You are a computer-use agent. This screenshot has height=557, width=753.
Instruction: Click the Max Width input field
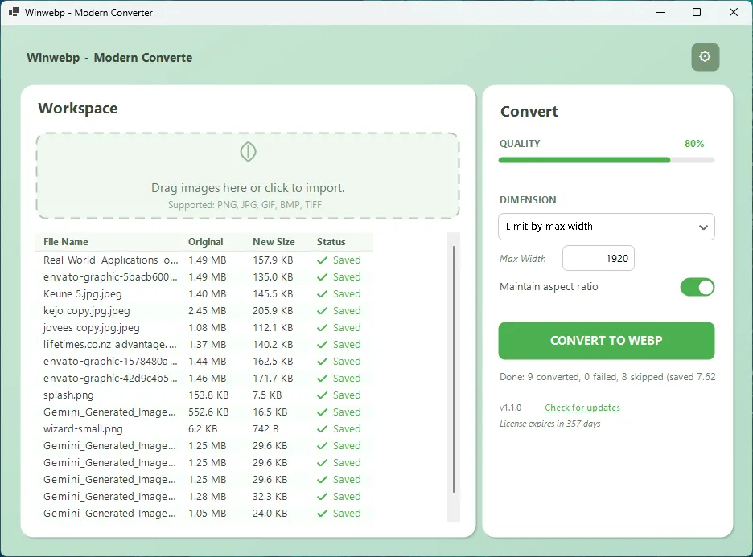598,258
